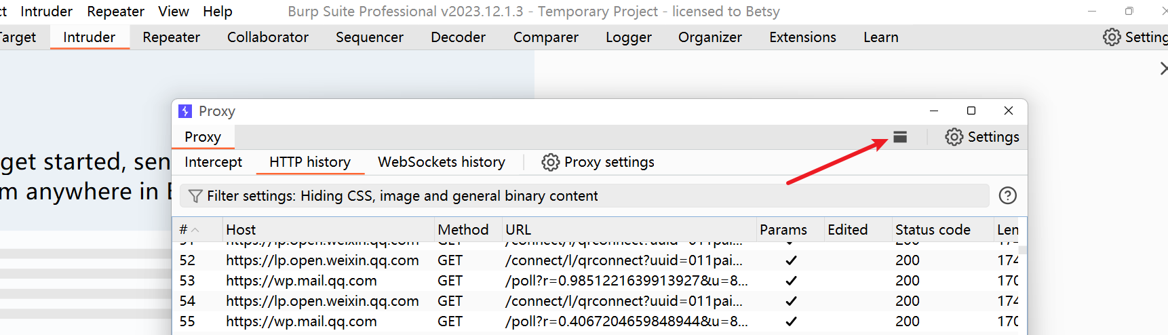Select the Proxy tab in Proxy window
This screenshot has width=1168, height=335.
[x=203, y=137]
